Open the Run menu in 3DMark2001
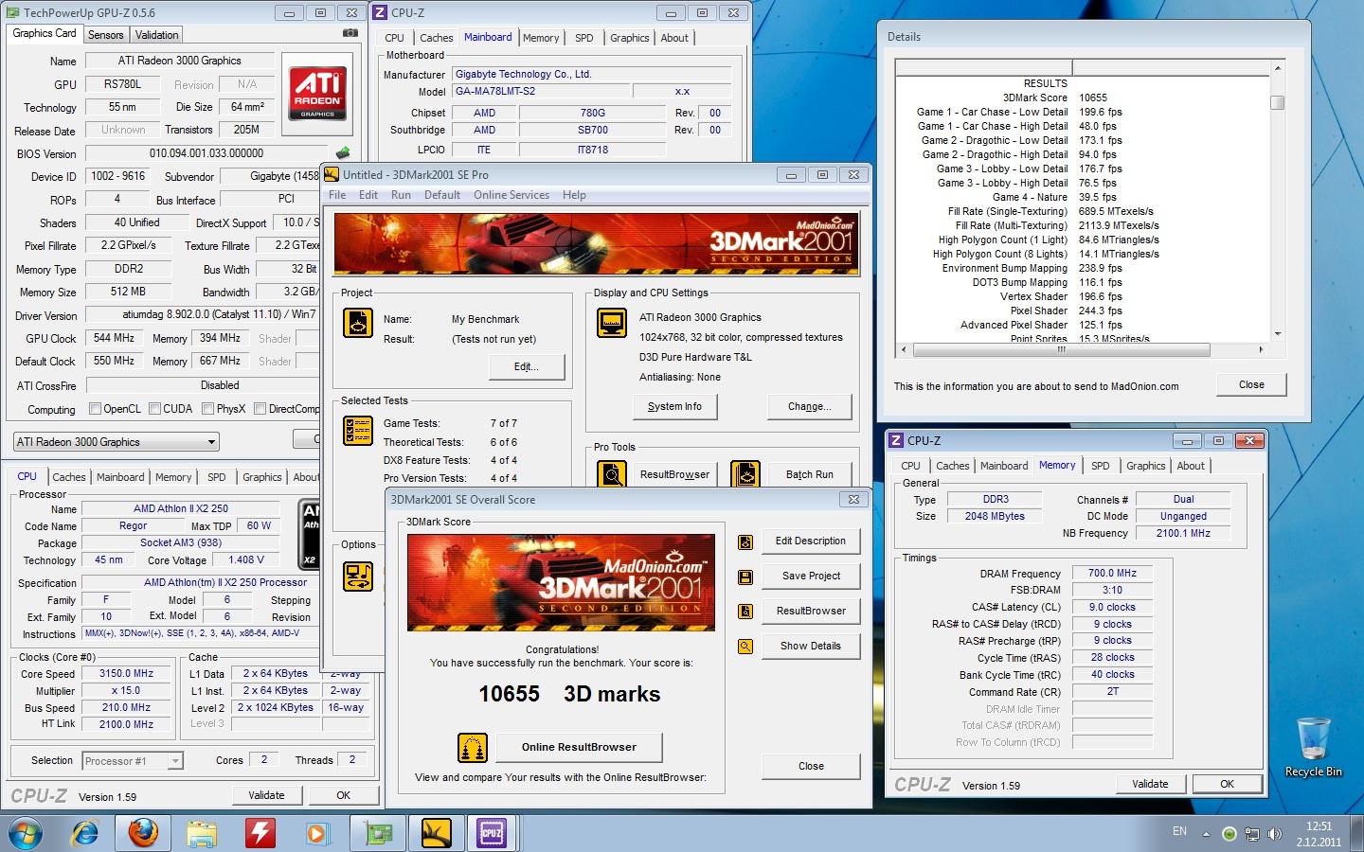The image size is (1364, 852). pyautogui.click(x=401, y=195)
